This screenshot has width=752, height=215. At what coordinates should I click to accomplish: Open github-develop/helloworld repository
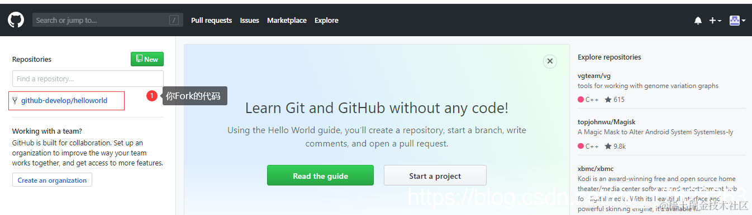[x=64, y=101]
